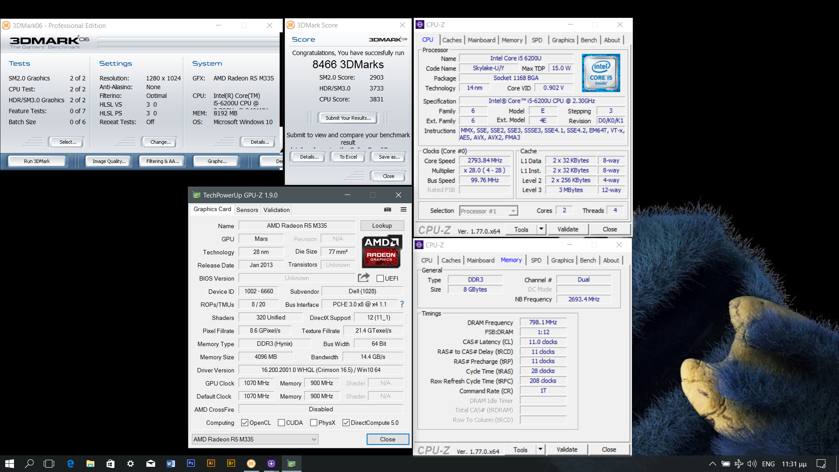This screenshot has width=839, height=472.
Task: Expand the Tools arrow in upper CPU-Z
Action: pos(541,229)
